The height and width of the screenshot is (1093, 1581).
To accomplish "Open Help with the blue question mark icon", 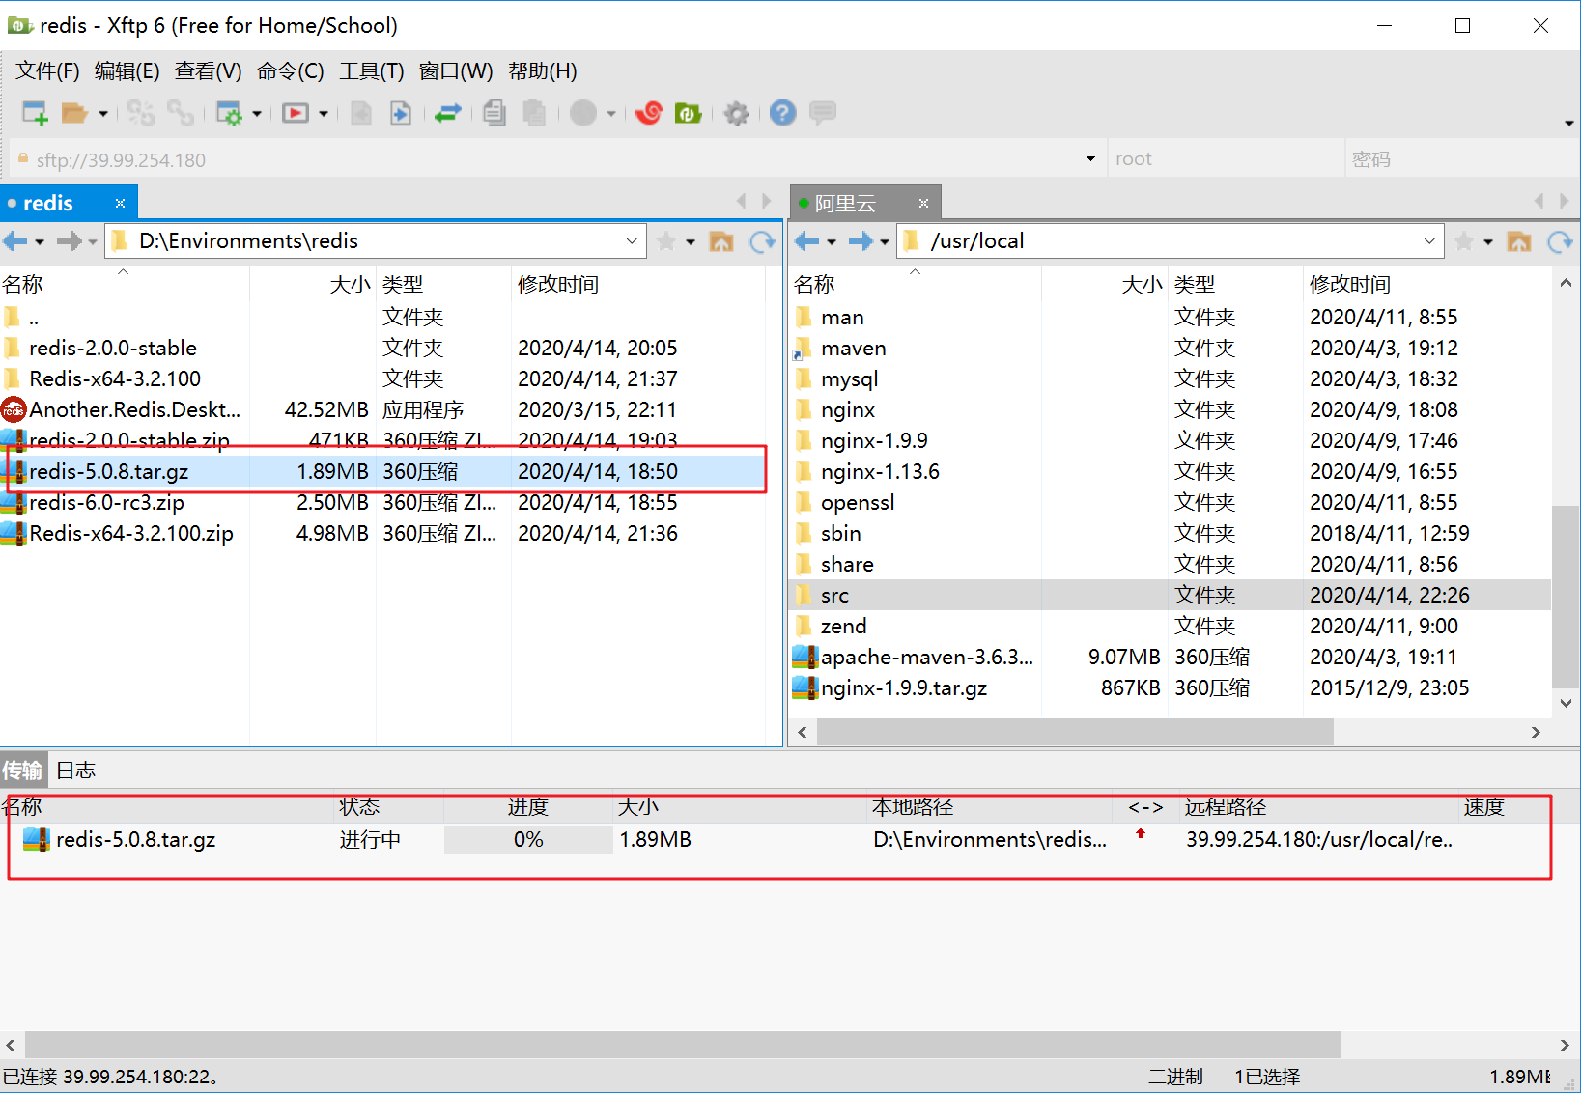I will (783, 113).
